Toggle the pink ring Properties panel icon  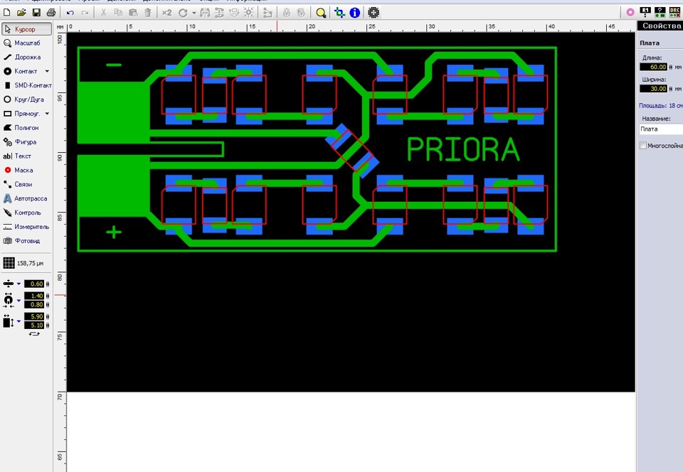pos(630,13)
